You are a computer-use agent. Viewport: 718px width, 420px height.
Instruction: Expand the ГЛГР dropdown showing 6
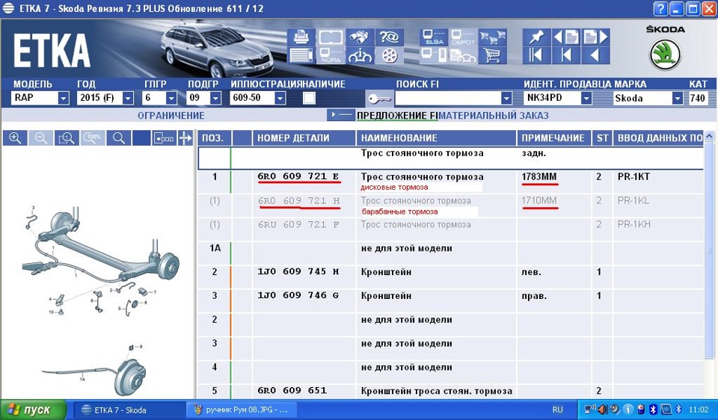[x=171, y=98]
